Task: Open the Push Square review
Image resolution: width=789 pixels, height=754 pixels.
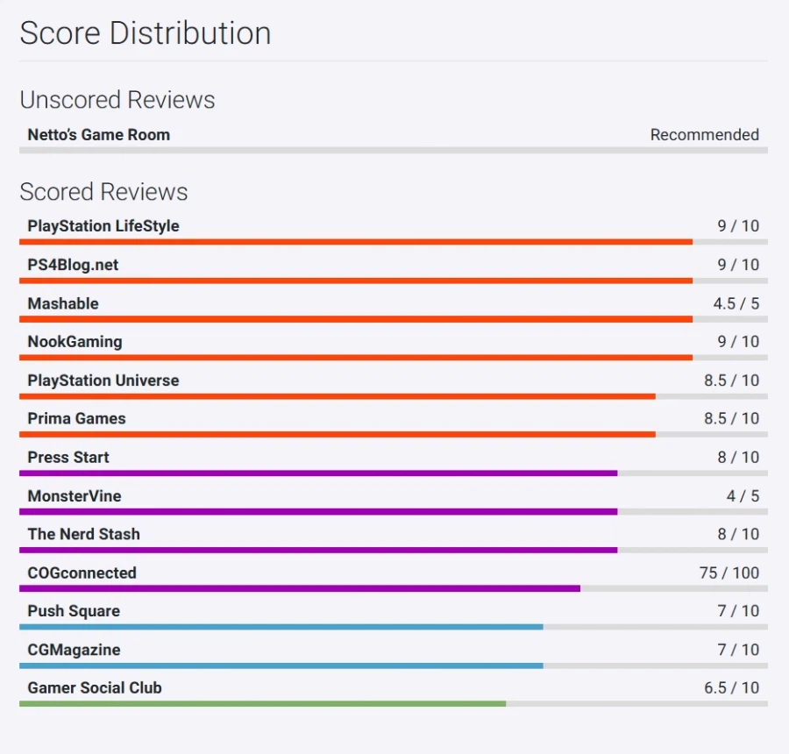Action: coord(74,611)
